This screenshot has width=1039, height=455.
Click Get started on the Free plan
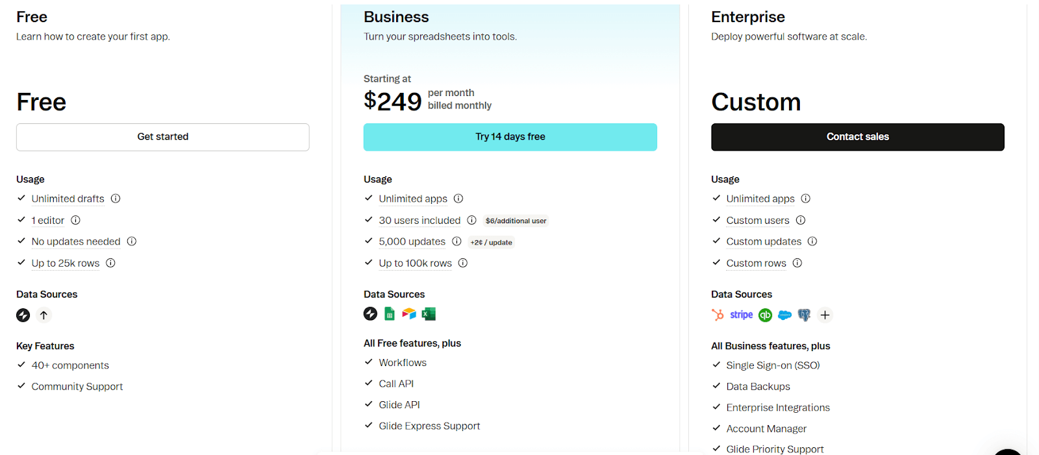pos(162,136)
